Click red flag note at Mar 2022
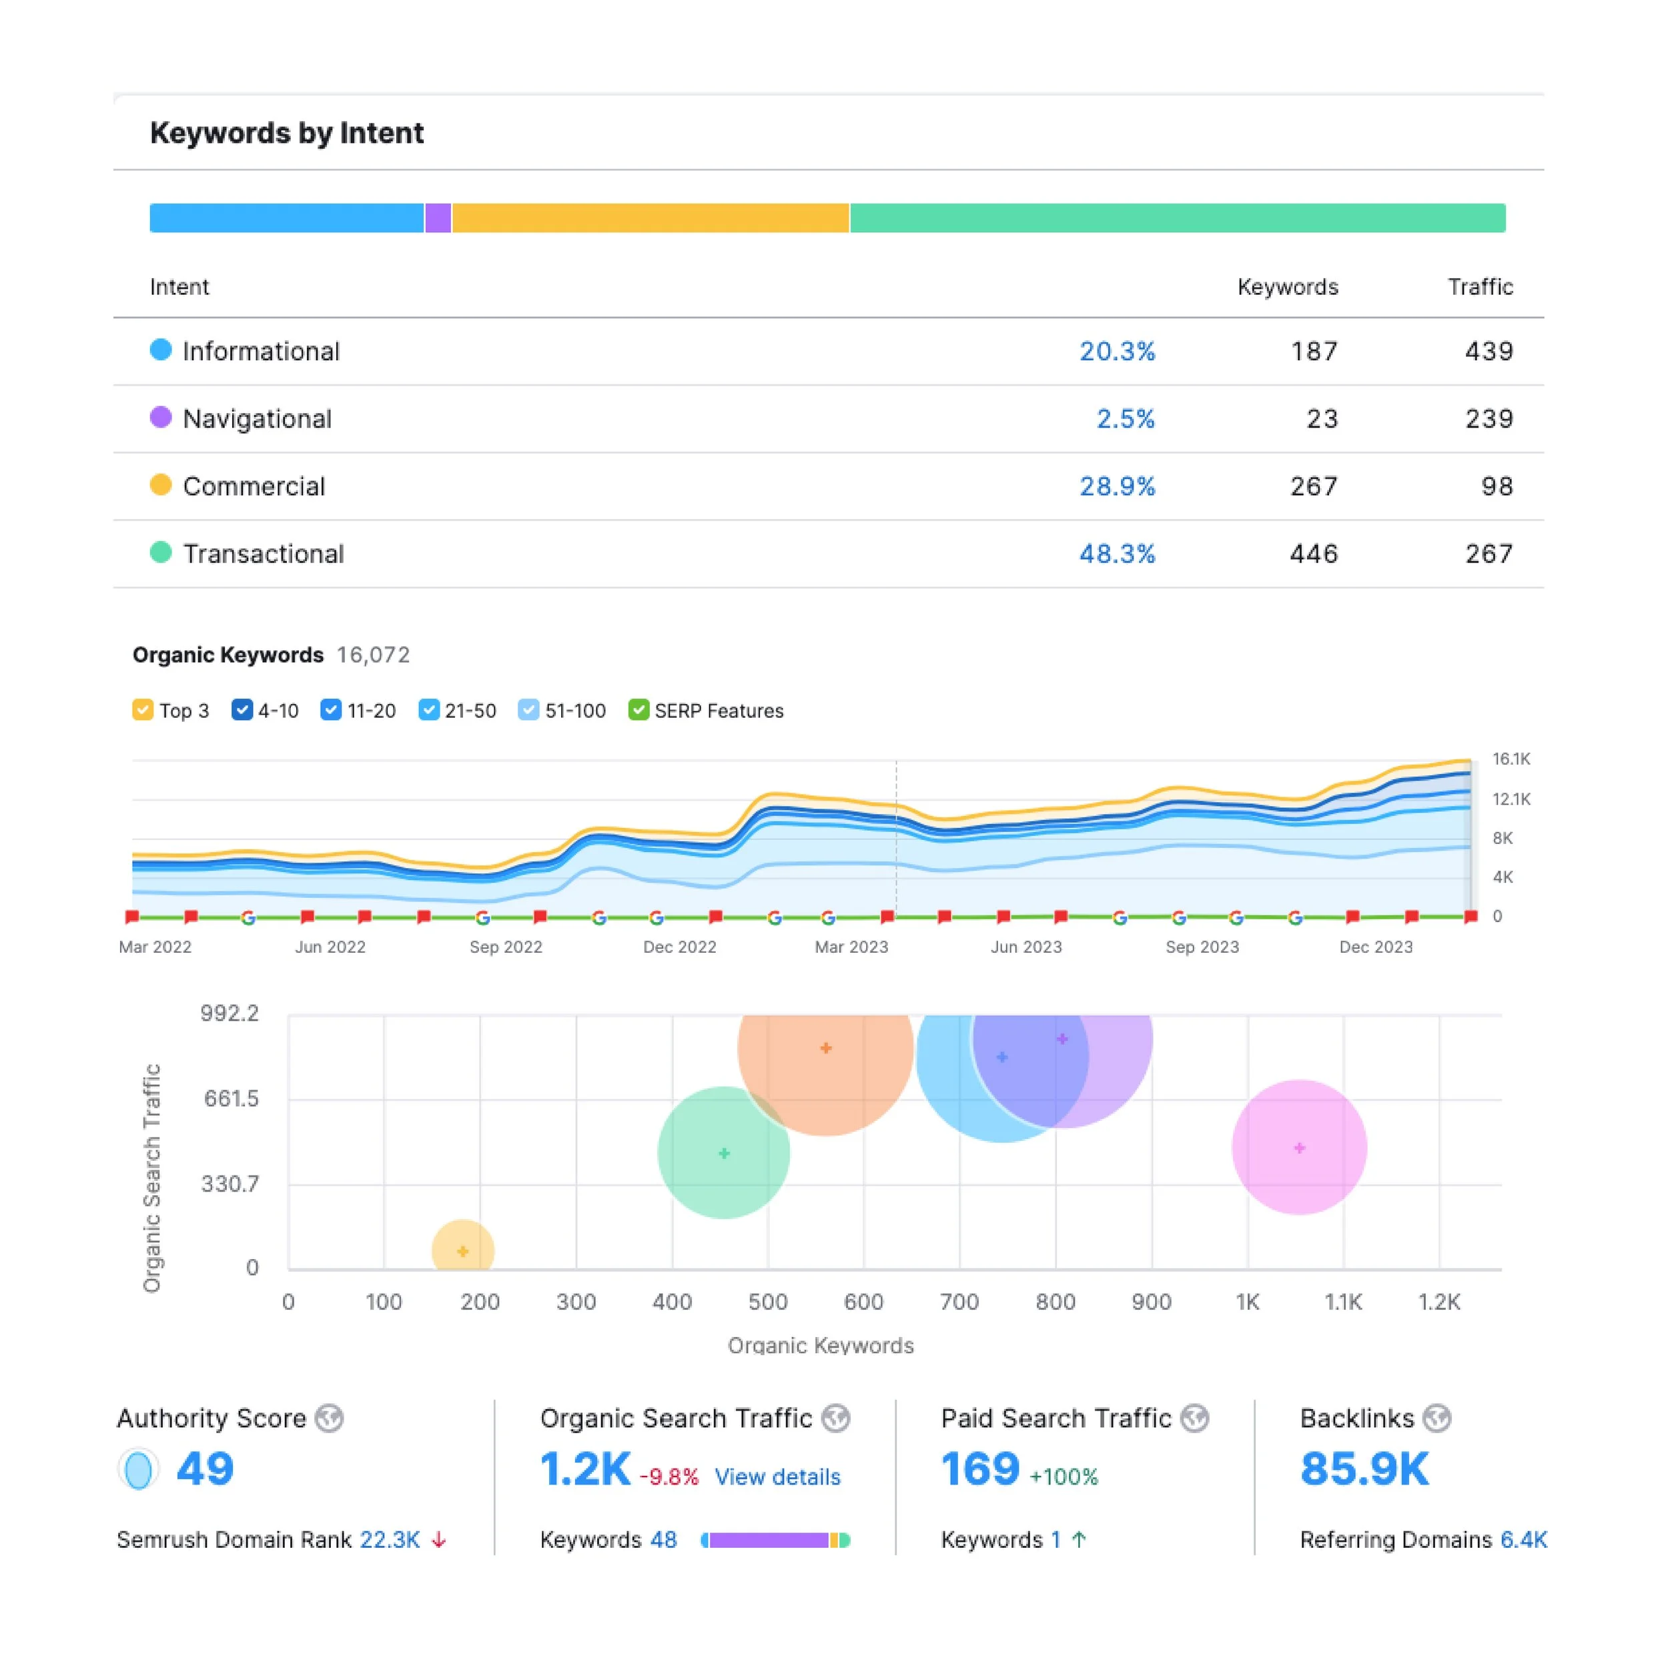Viewport: 1668px width, 1668px height. (132, 916)
